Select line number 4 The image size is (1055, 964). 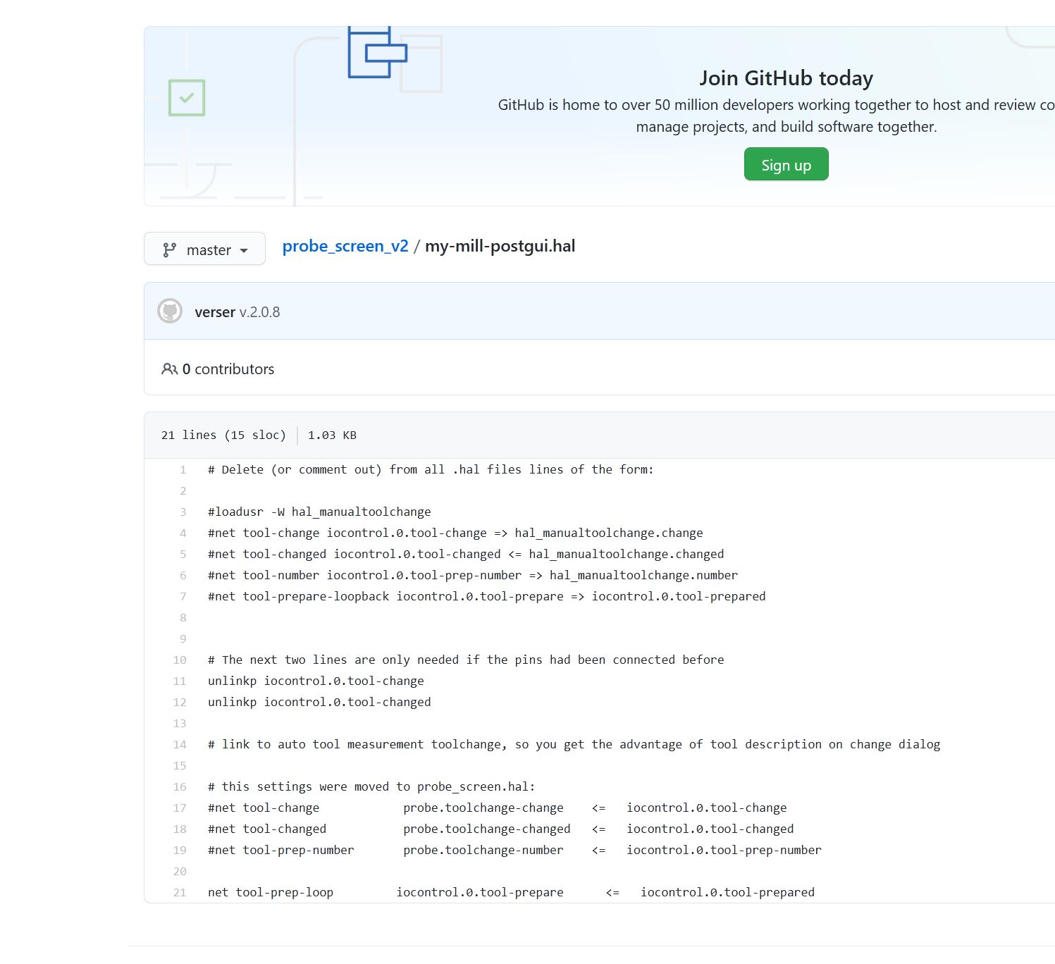[x=183, y=533]
